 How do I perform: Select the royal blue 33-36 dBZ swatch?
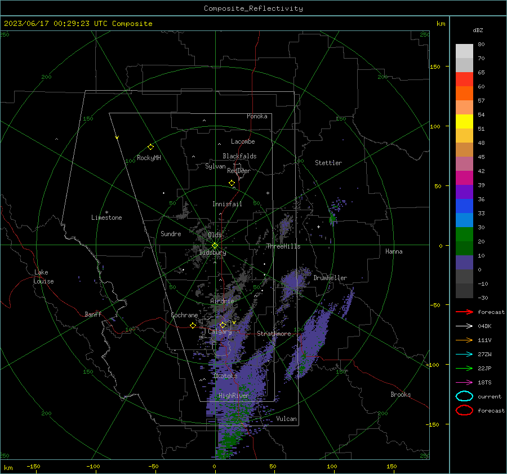pos(464,206)
